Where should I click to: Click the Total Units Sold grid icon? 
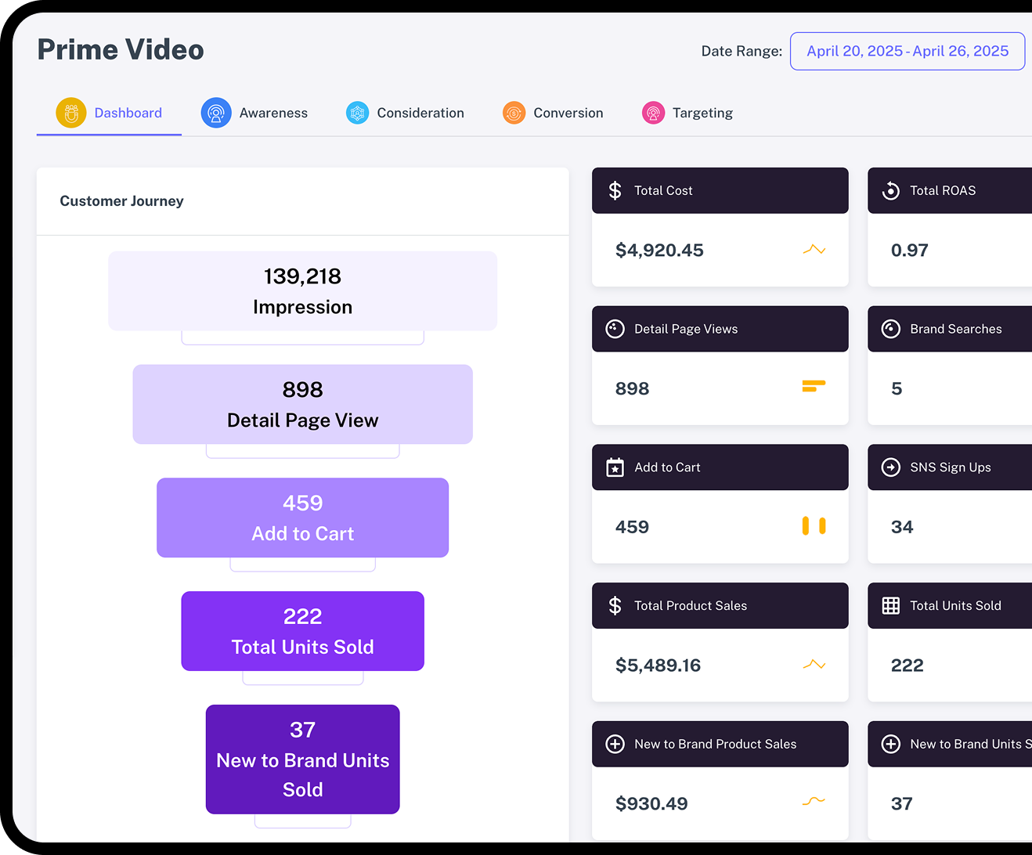click(891, 605)
